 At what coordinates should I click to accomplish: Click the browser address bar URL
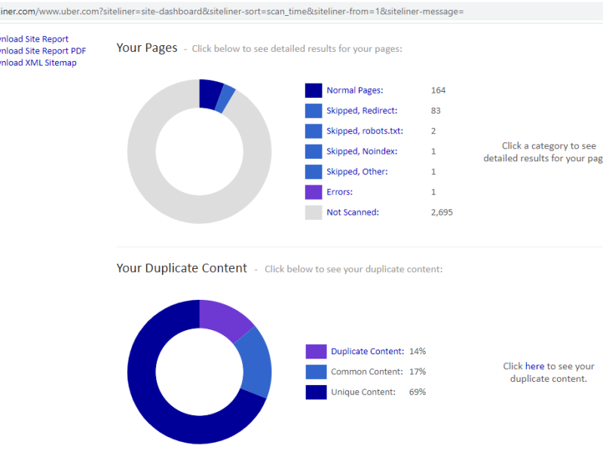click(226, 11)
